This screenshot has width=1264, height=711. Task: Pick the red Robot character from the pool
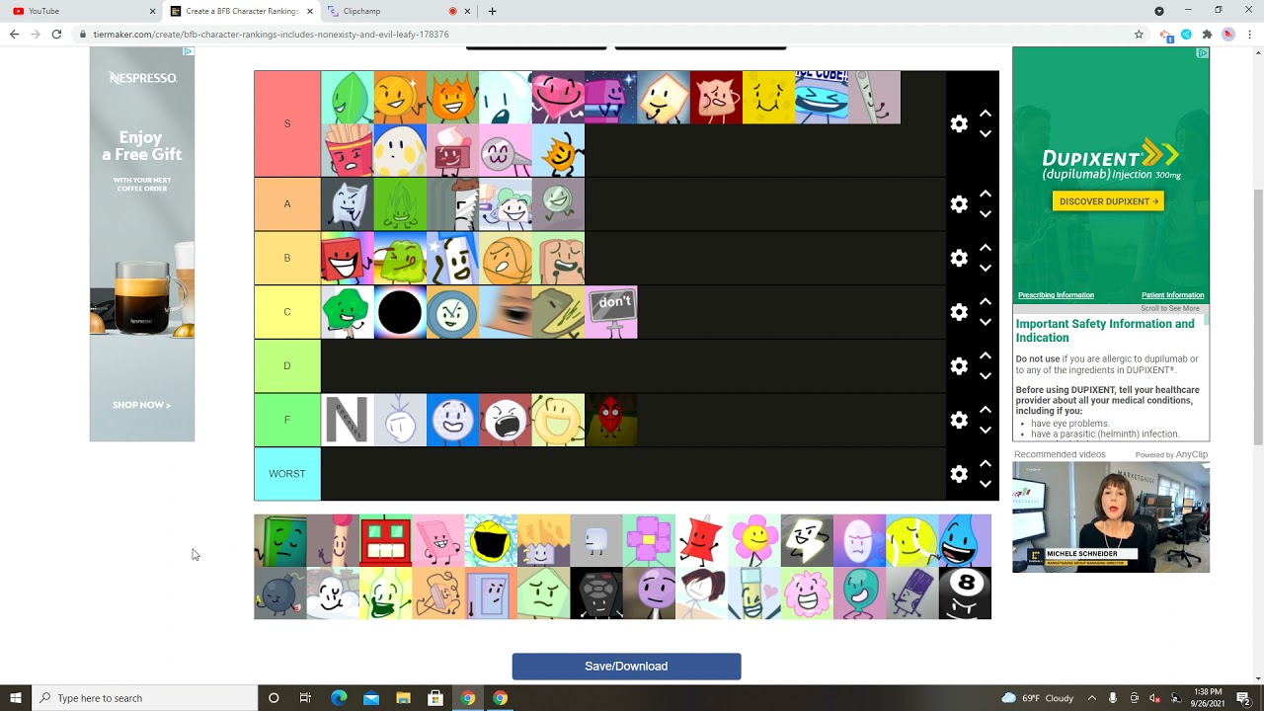[x=385, y=540]
